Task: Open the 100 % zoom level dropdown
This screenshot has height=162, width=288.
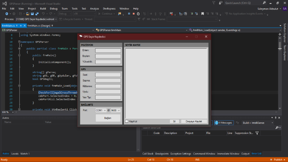Action: point(13,112)
